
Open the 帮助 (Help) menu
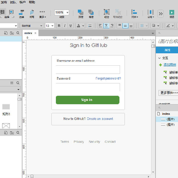32,2
